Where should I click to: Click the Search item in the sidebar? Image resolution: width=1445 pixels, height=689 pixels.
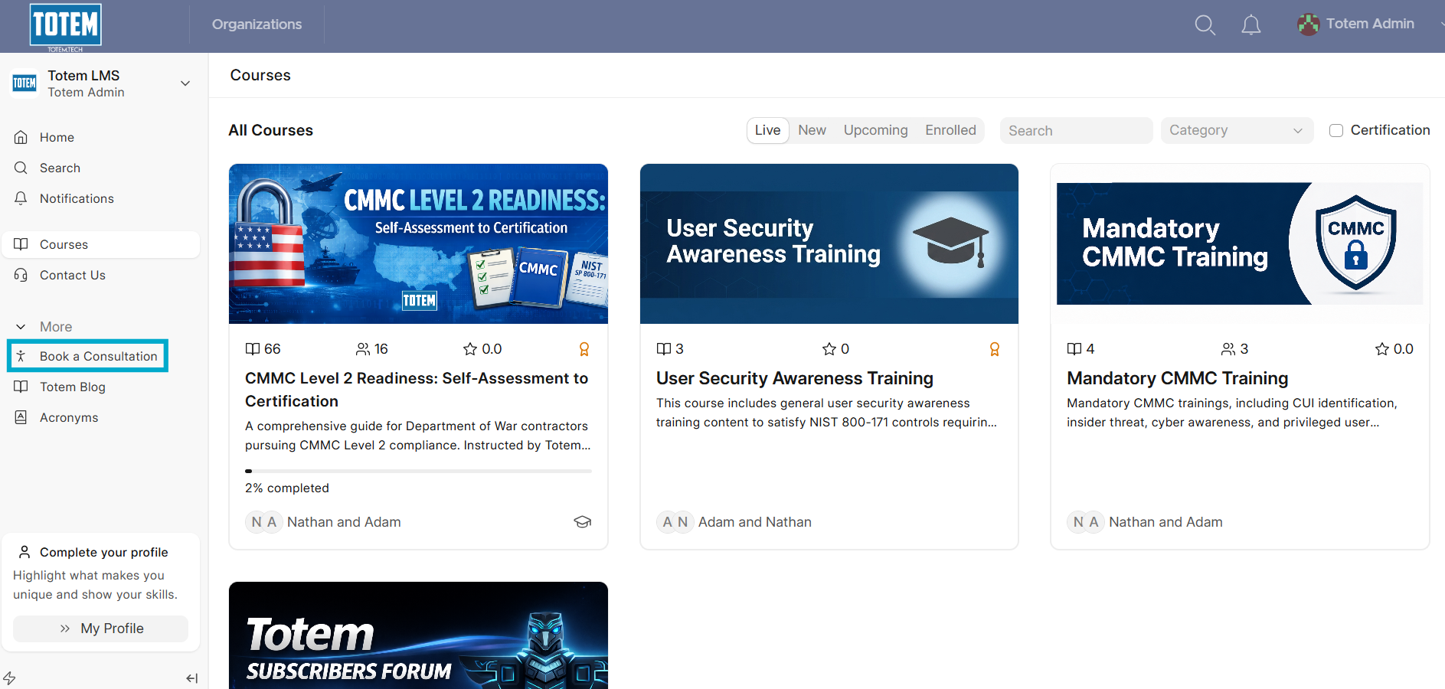[x=101, y=168]
